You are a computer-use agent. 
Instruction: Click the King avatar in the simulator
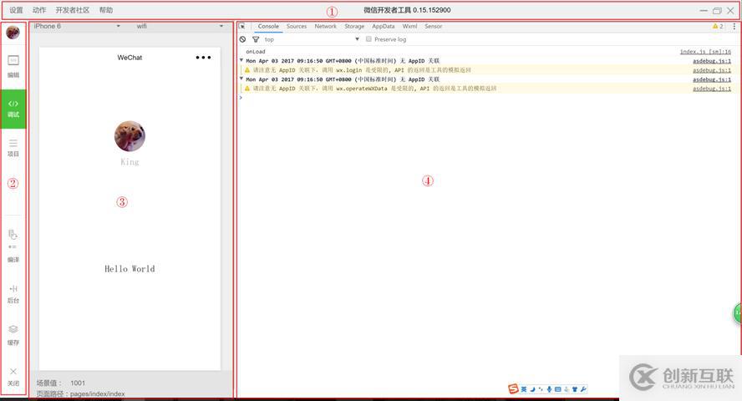(130, 135)
